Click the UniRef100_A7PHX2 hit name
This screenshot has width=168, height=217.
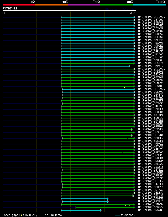point(151,144)
